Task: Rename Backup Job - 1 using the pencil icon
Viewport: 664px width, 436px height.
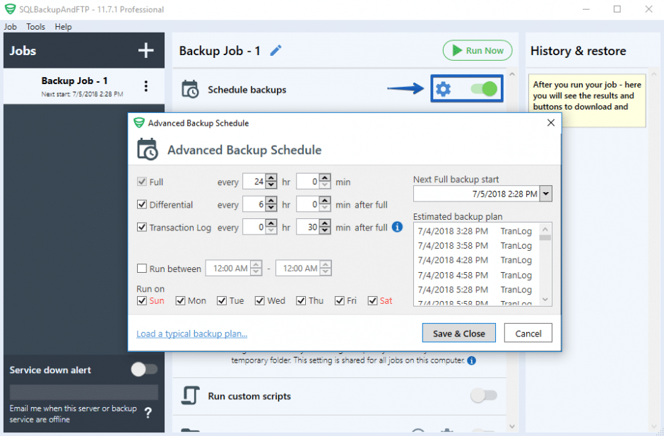Action: click(x=275, y=50)
